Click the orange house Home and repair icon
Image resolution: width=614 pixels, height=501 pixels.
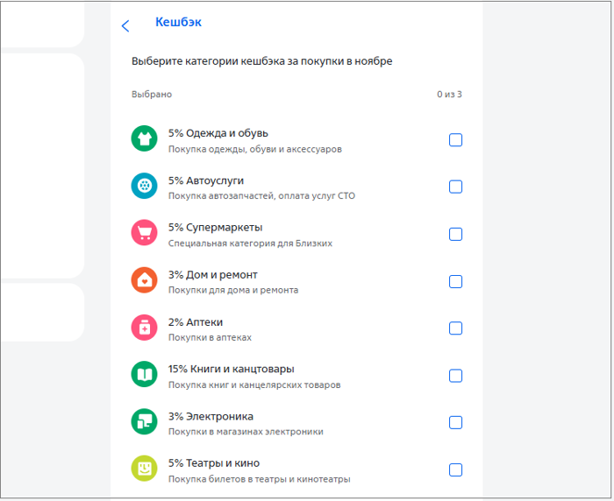[x=143, y=280]
